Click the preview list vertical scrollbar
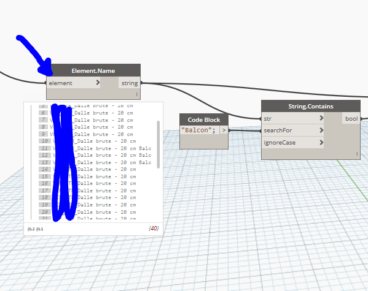368x291 pixels. 158,145
